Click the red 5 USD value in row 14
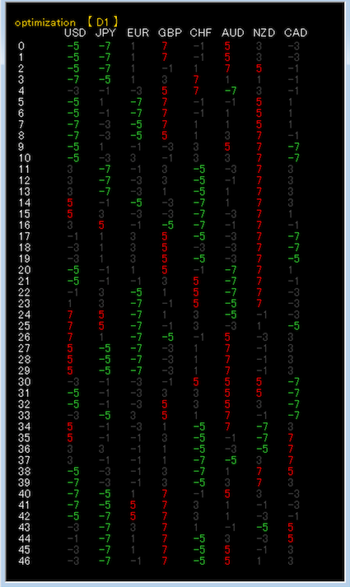350x587 pixels. coord(70,203)
